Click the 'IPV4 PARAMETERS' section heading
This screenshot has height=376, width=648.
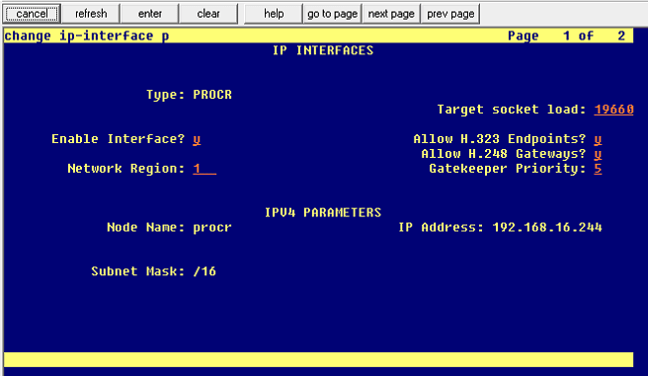pyautogui.click(x=323, y=212)
